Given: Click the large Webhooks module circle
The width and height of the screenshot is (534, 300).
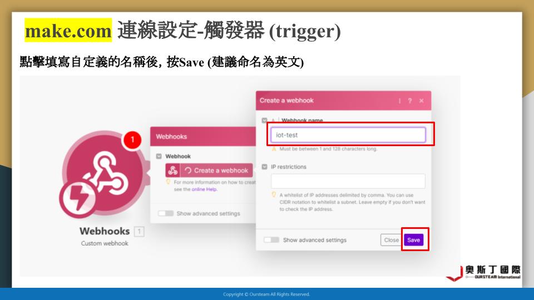Looking at the screenshot, I should click(105, 173).
